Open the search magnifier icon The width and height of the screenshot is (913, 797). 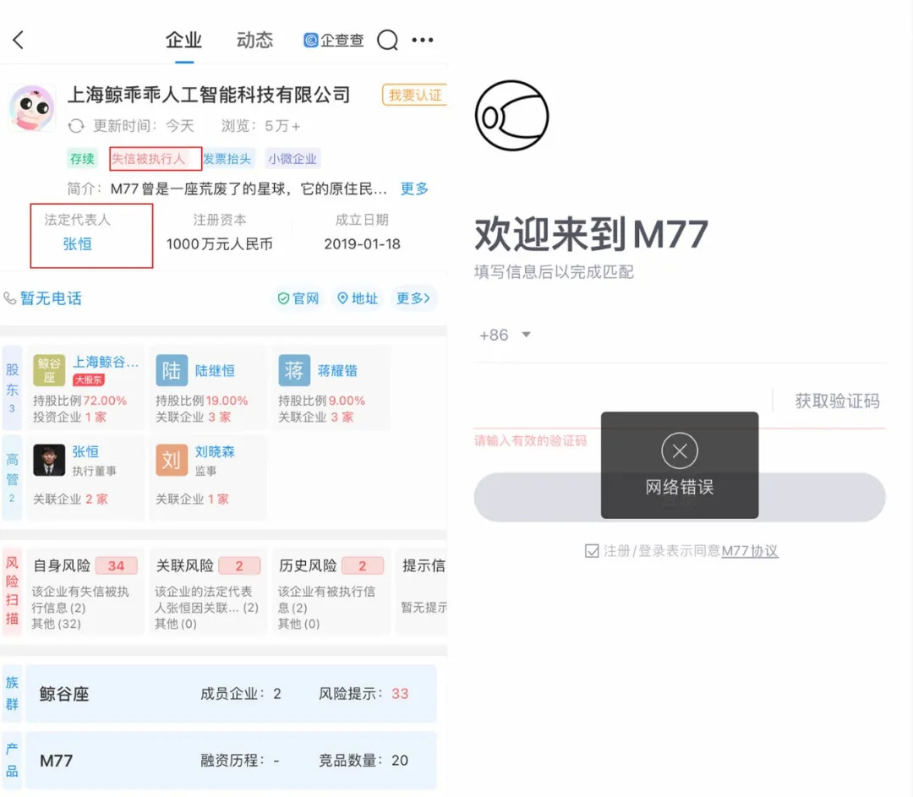(388, 41)
